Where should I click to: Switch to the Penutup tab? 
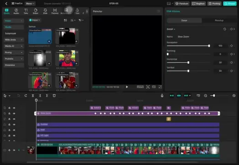coord(219,20)
